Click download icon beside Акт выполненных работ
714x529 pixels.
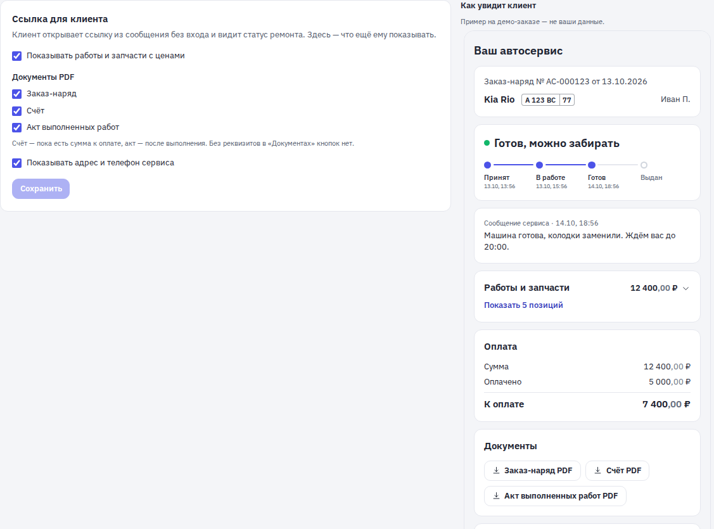pos(496,496)
